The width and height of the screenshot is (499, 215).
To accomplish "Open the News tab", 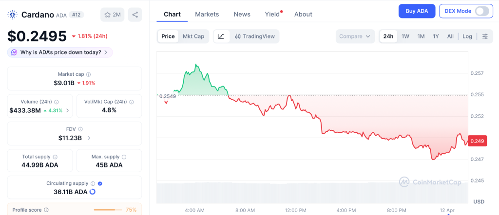I will (242, 14).
